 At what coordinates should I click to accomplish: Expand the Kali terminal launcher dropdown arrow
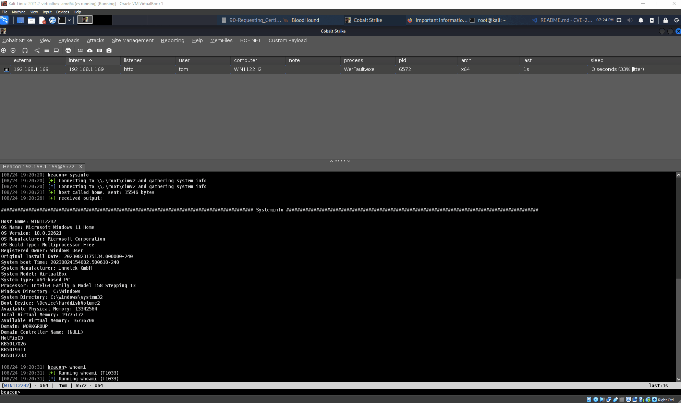pos(69,20)
